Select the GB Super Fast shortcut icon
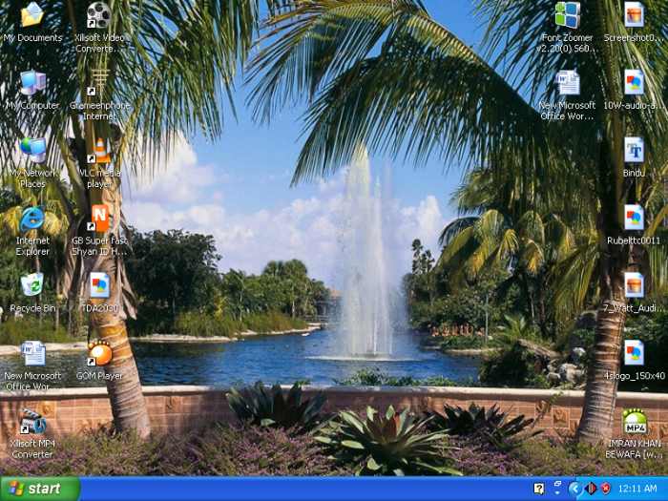Image resolution: width=668 pixels, height=501 pixels. pyautogui.click(x=99, y=219)
